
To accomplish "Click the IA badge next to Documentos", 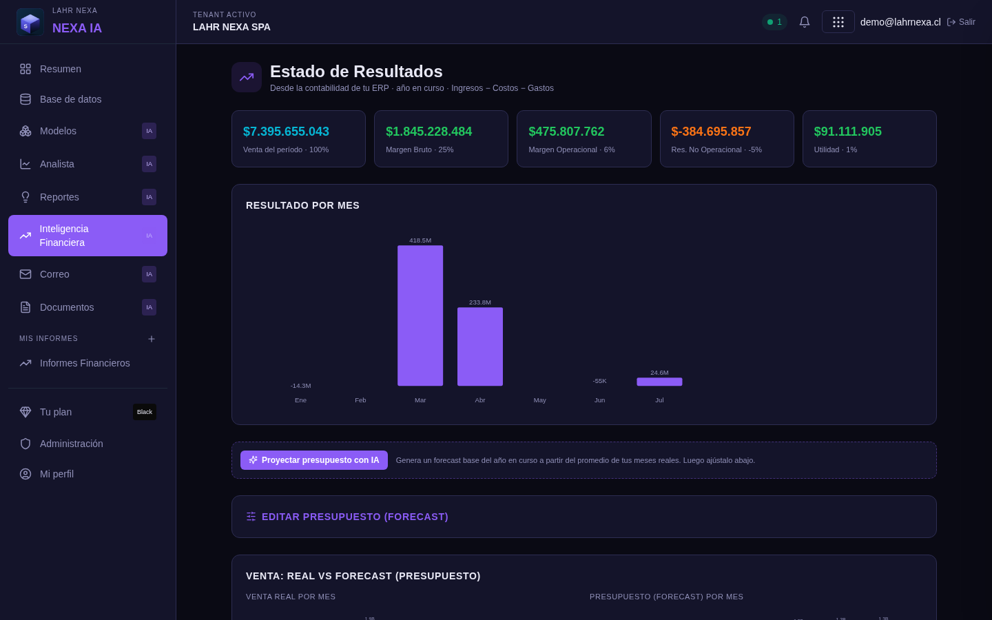I will [x=149, y=307].
